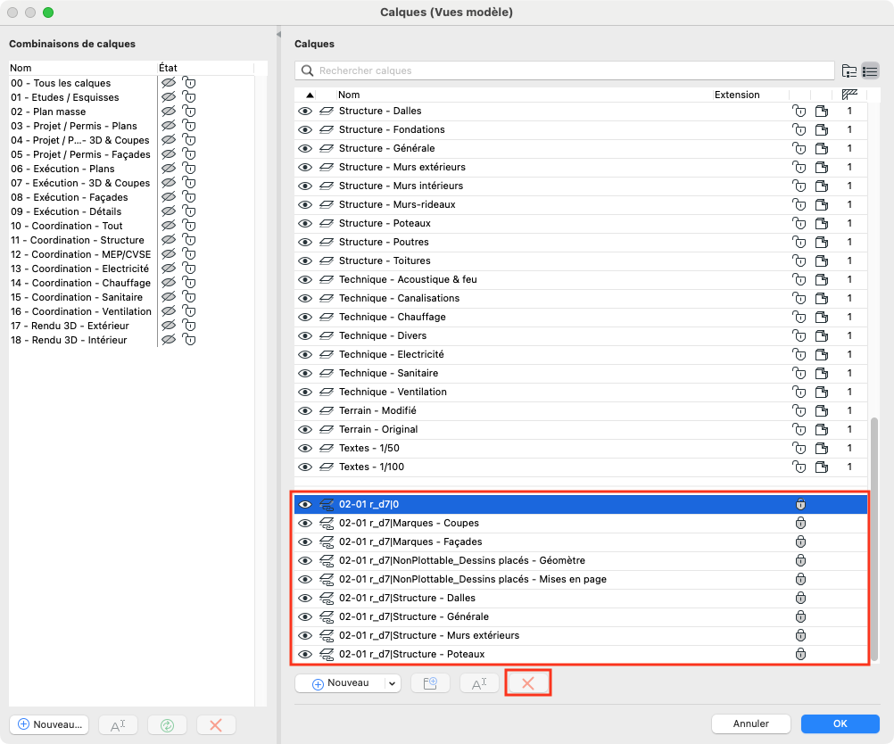Collapse the left panel using divider arrow
894x744 pixels.
point(278,35)
